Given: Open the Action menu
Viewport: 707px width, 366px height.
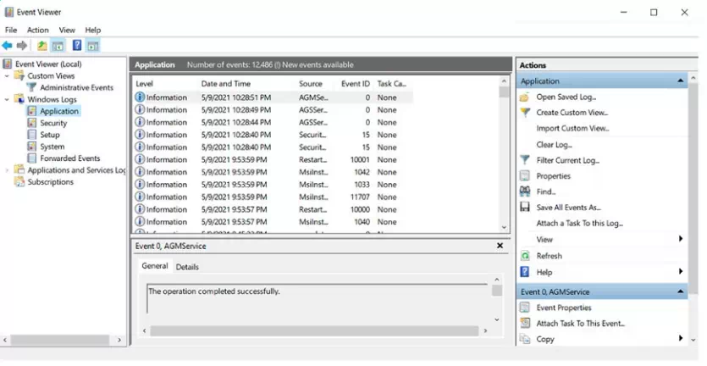Looking at the screenshot, I should [38, 30].
